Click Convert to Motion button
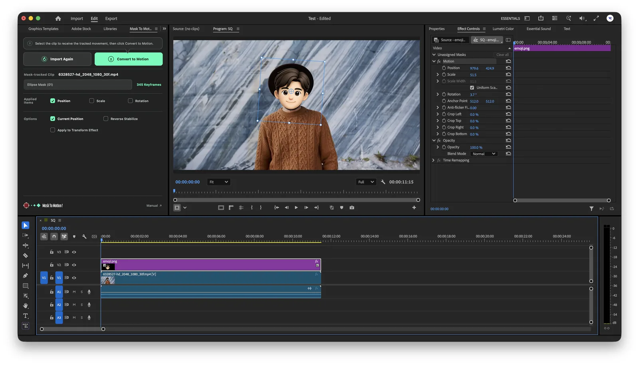Image resolution: width=639 pixels, height=365 pixels. tap(129, 59)
